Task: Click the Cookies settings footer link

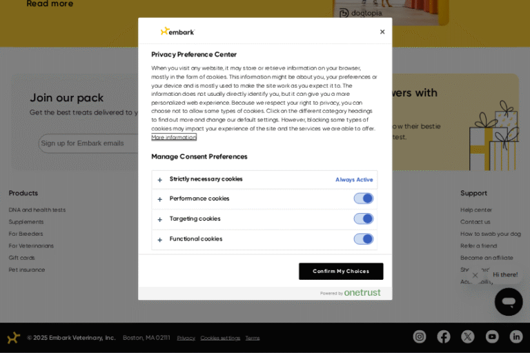Action: coord(220,338)
